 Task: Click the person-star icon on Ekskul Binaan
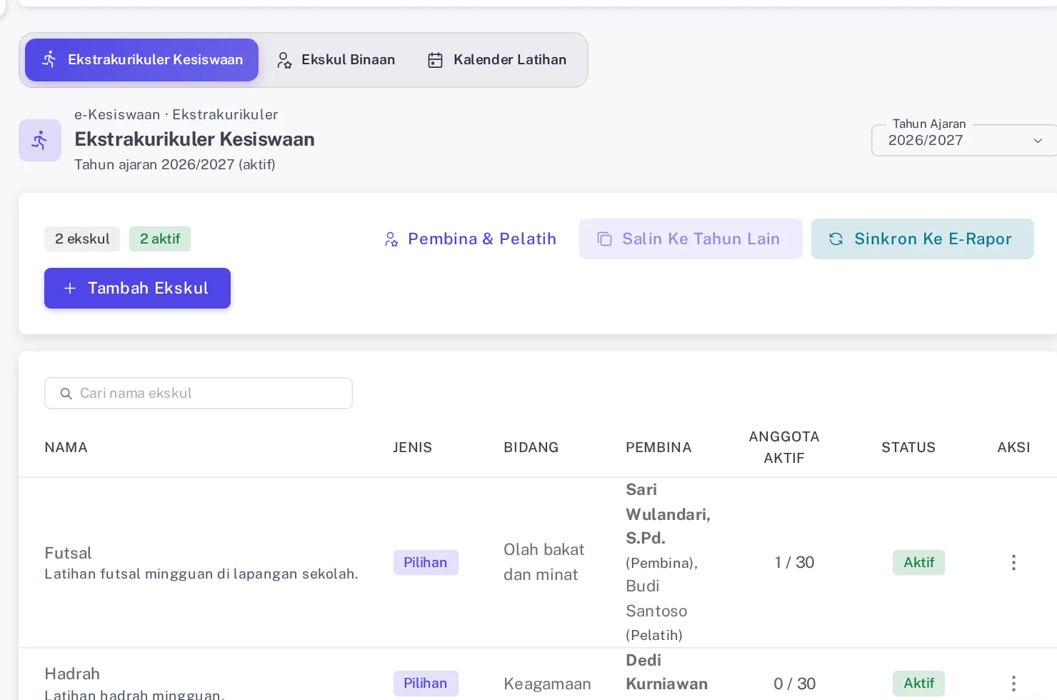tap(284, 60)
